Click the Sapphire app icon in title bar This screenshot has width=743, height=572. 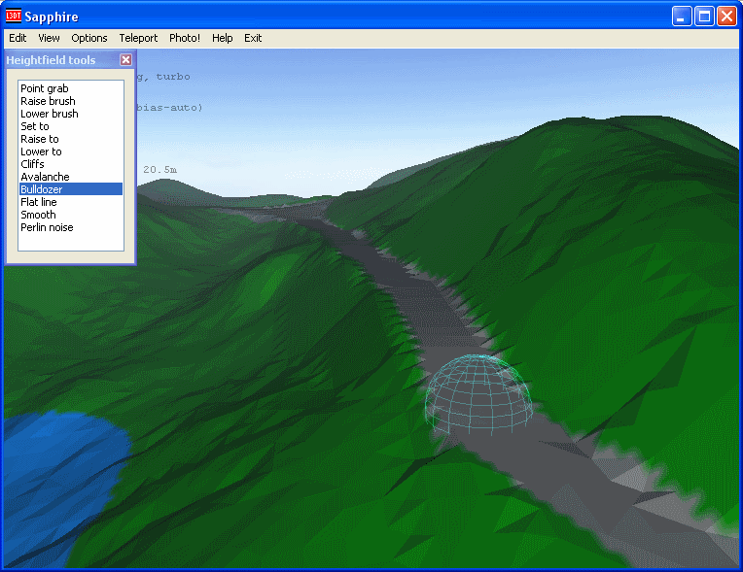coord(14,16)
